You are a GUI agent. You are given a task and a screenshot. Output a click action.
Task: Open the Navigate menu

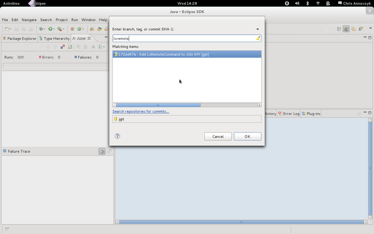29,20
